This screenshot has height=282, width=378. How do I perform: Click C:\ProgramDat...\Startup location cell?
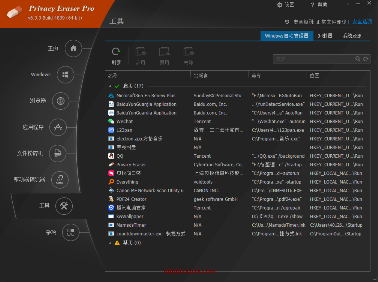[x=335, y=234]
